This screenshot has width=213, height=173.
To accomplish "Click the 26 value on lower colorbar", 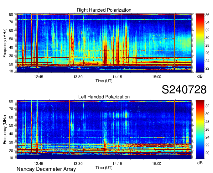I will pyautogui.click(x=207, y=129).
